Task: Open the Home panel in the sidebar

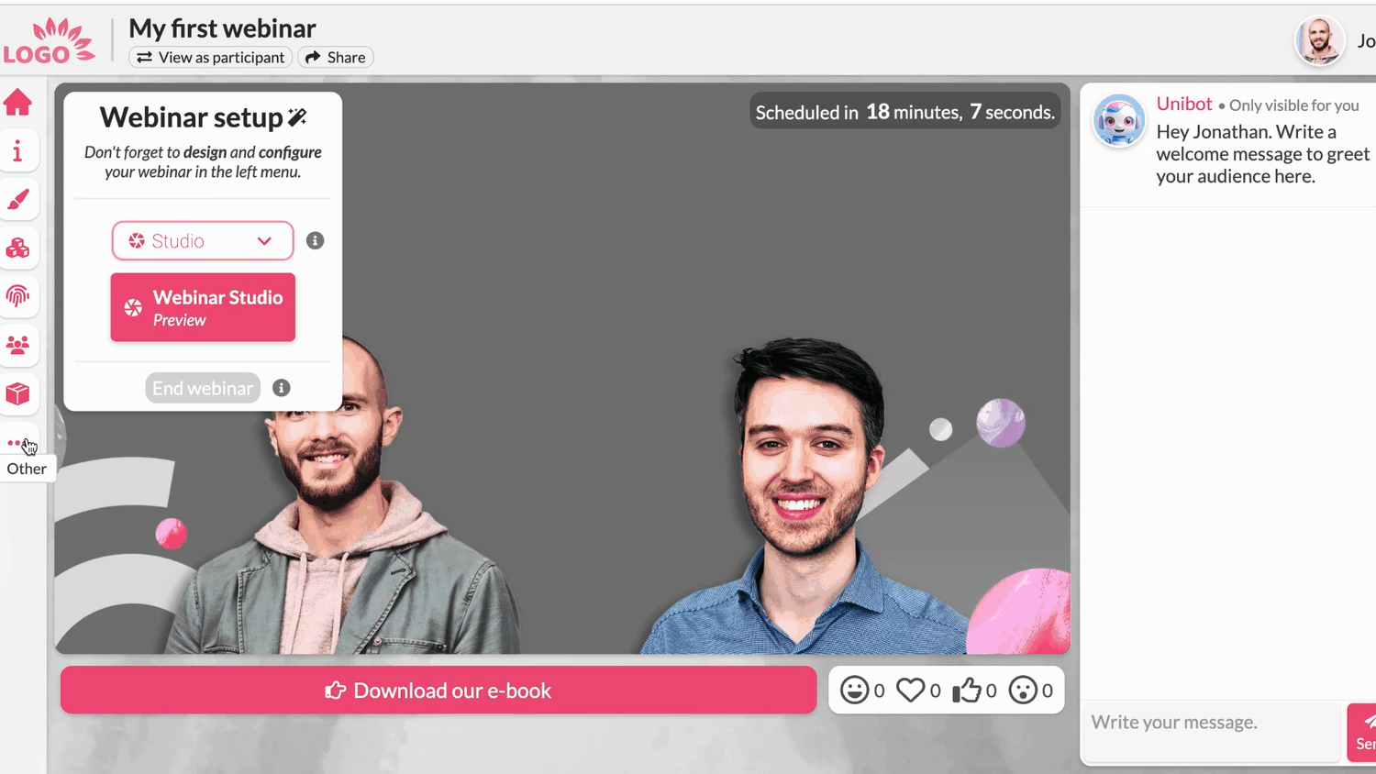Action: (x=19, y=103)
